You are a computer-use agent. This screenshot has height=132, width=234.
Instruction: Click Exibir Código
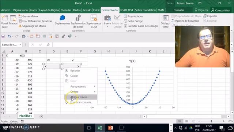(x=133, y=21)
